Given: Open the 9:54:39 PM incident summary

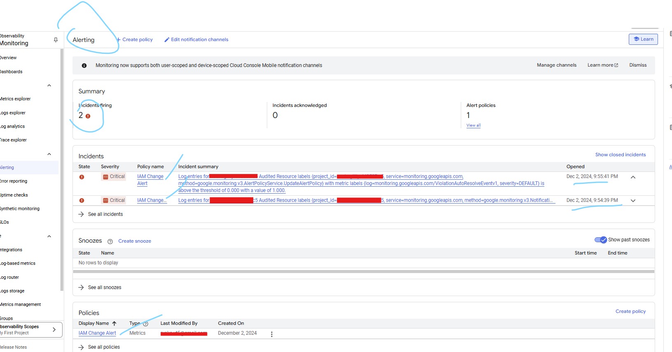Looking at the screenshot, I should tap(366, 200).
